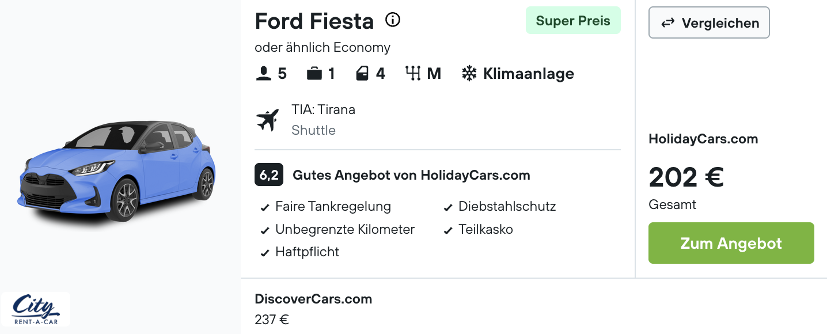
Task: Click the Diebstahlschutz feature
Action: tap(500, 207)
